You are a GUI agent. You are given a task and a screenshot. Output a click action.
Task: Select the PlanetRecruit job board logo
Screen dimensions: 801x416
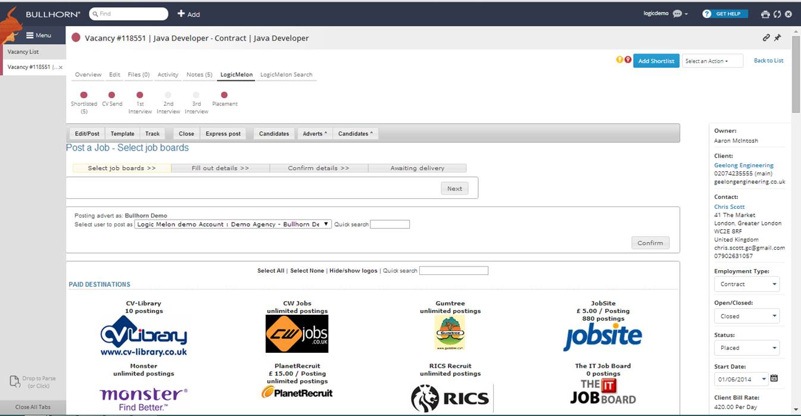click(x=297, y=392)
